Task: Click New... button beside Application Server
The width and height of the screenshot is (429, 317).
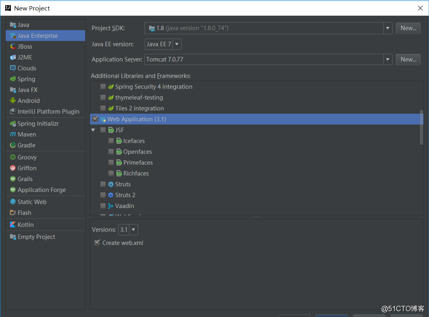Action: (x=408, y=59)
